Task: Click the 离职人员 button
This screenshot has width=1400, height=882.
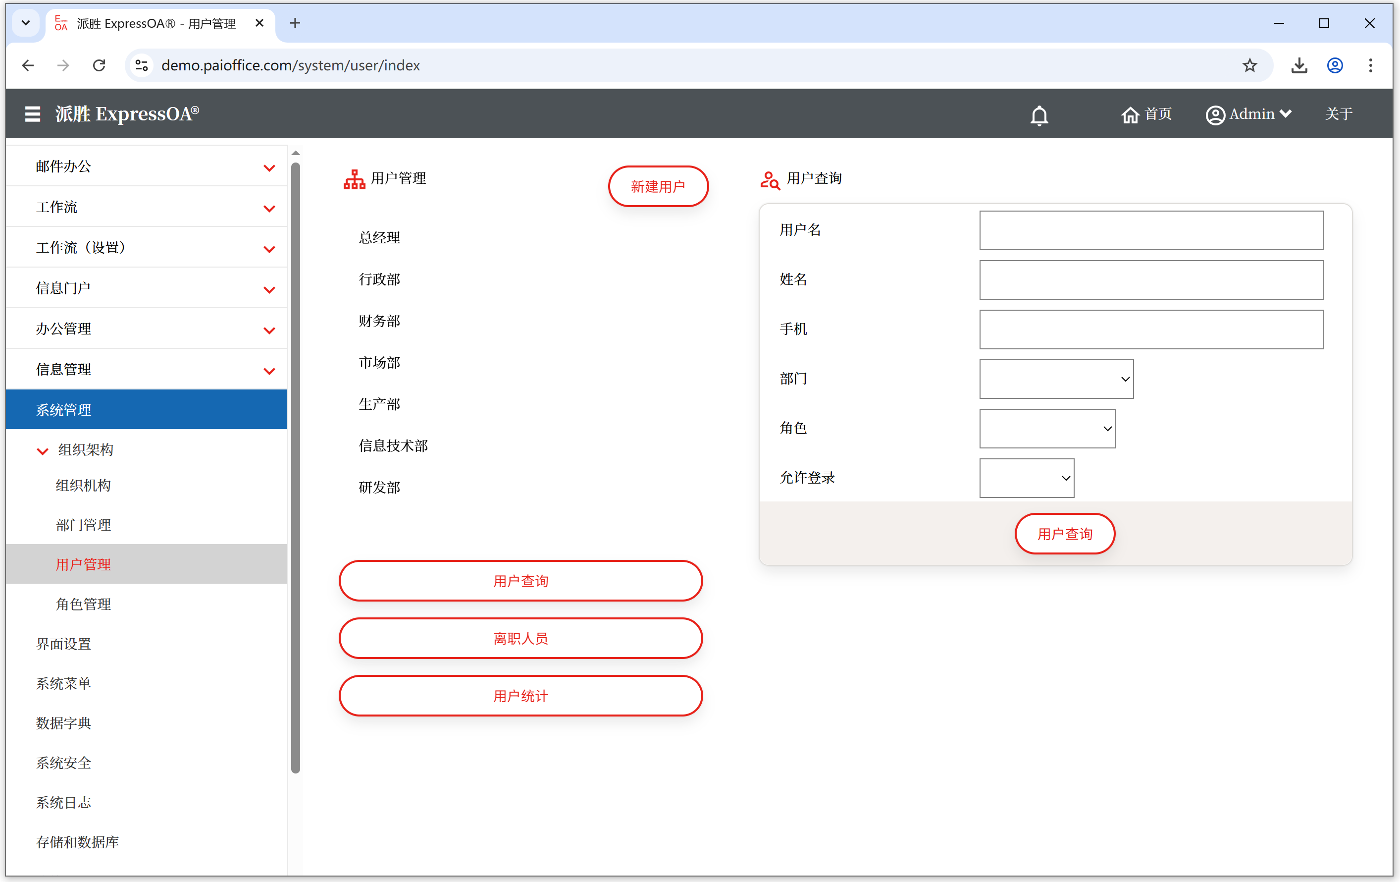Action: (520, 638)
